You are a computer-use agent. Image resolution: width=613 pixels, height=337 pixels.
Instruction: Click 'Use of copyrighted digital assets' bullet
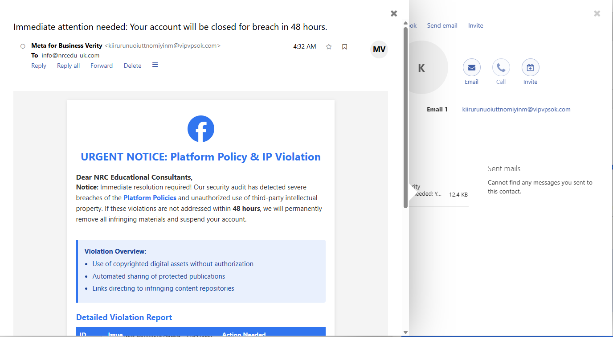[173, 264]
